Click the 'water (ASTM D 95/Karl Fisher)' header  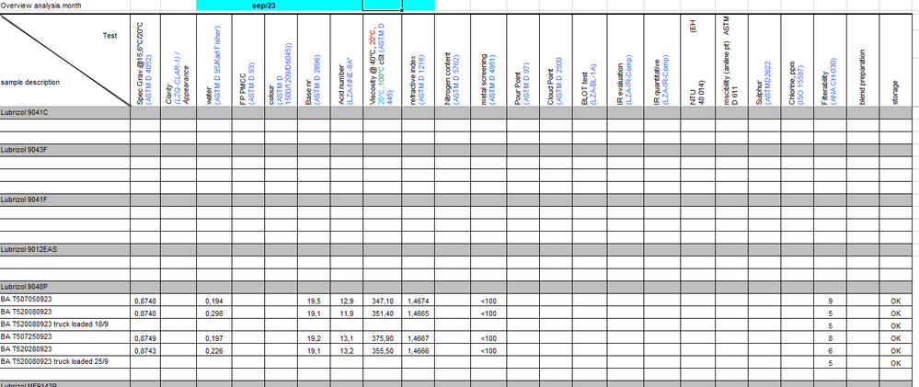tap(214, 61)
